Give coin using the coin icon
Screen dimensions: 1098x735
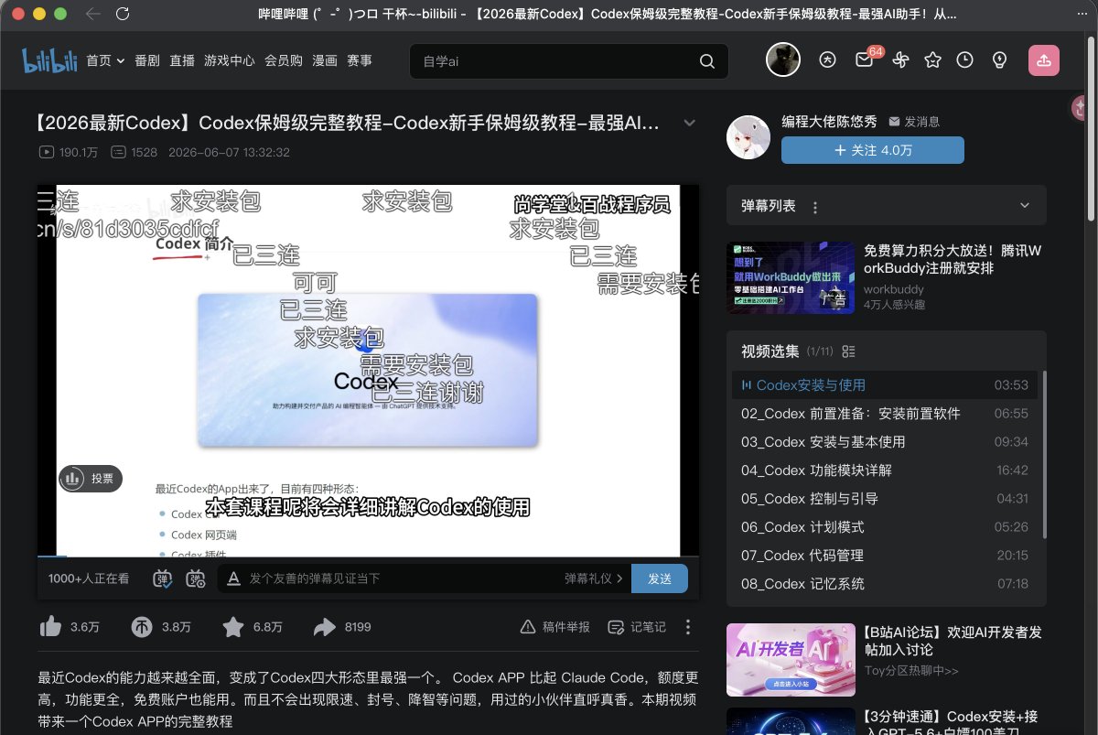[142, 627]
